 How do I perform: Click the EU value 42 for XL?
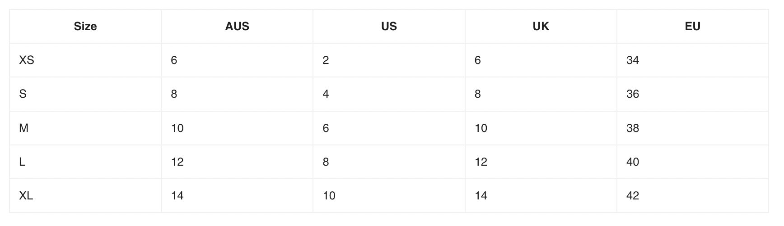(633, 196)
